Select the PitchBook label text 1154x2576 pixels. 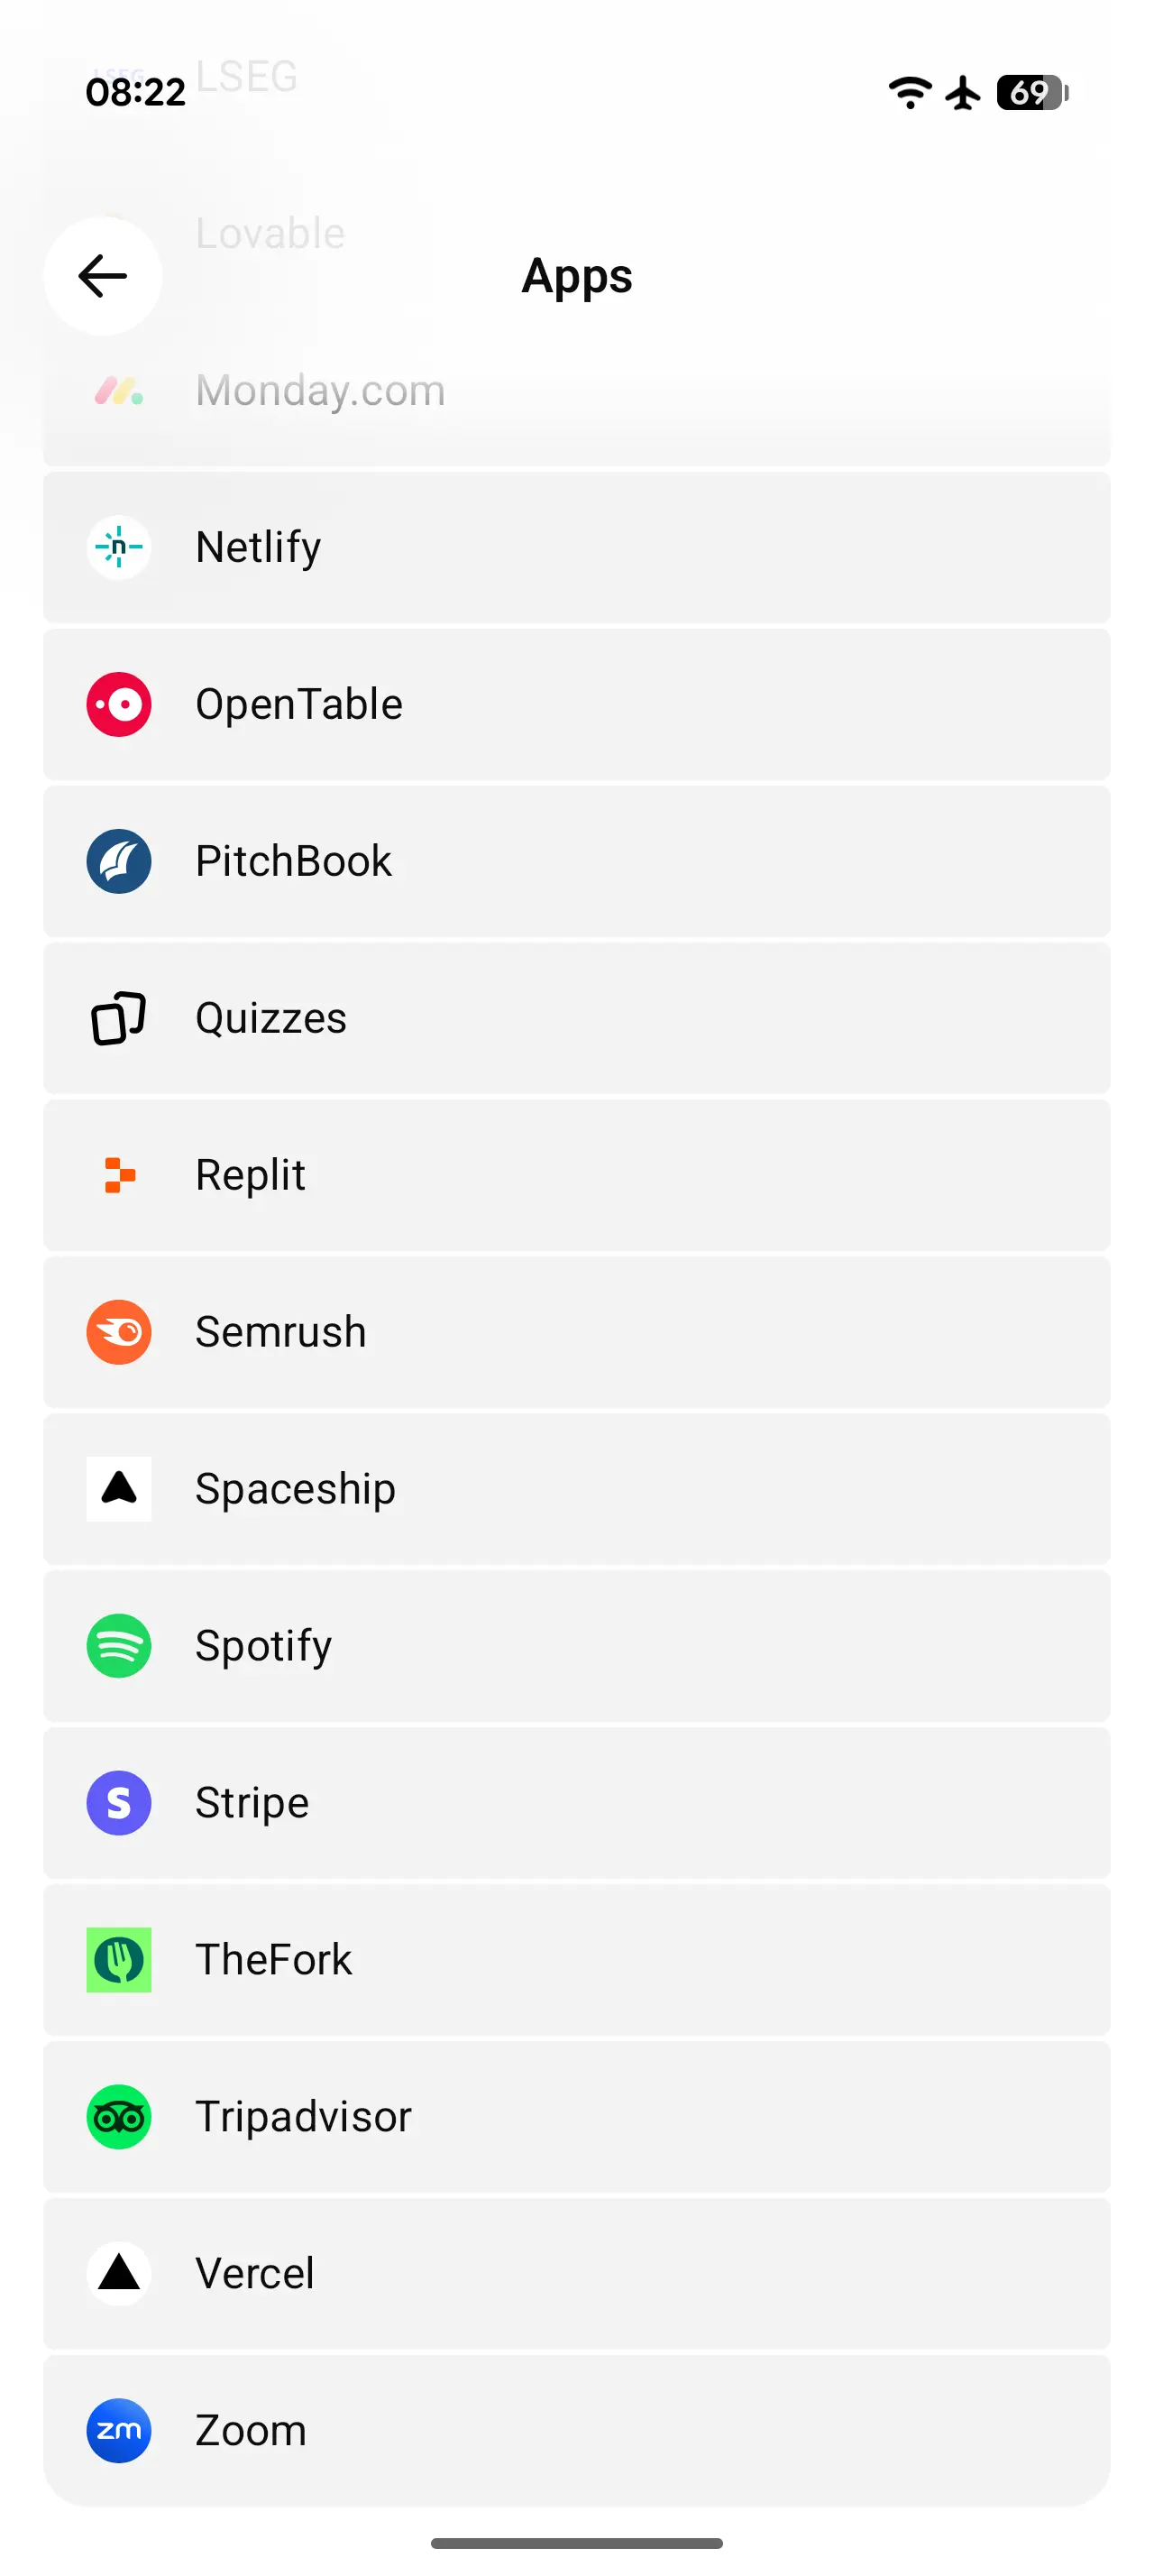click(293, 861)
